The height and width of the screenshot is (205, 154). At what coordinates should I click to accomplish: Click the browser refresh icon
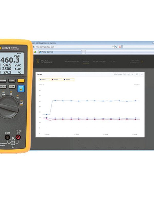[116, 47]
